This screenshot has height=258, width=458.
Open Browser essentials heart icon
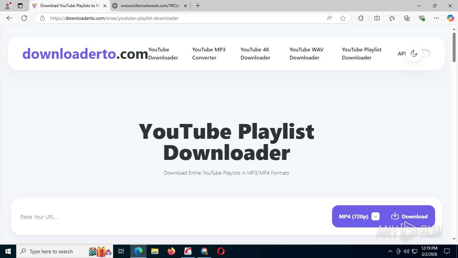(x=422, y=18)
